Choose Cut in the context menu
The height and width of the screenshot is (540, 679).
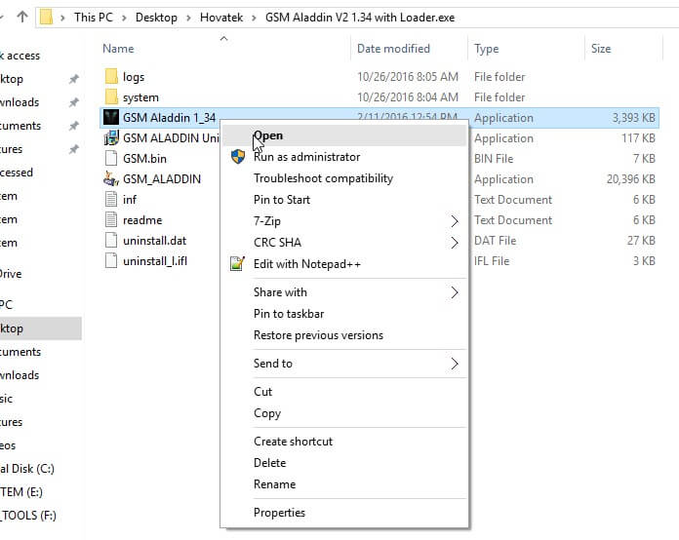(x=344, y=392)
